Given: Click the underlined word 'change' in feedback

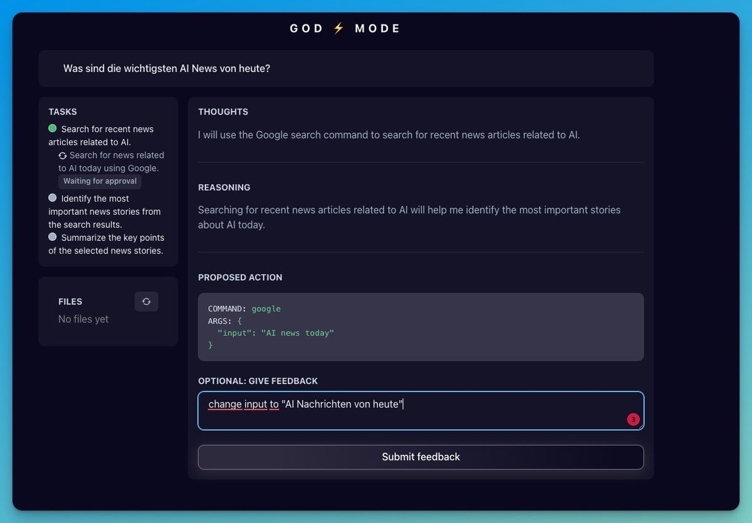Looking at the screenshot, I should tap(225, 404).
